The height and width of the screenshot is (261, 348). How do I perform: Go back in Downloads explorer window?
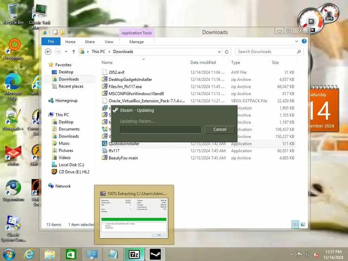pyautogui.click(x=48, y=52)
